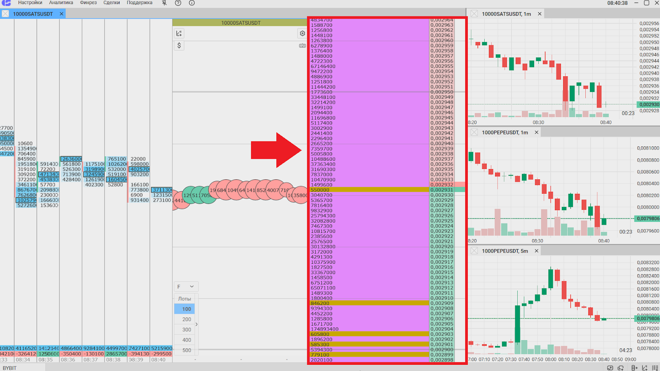Select lot size 200
This screenshot has width=660, height=371.
(186, 319)
